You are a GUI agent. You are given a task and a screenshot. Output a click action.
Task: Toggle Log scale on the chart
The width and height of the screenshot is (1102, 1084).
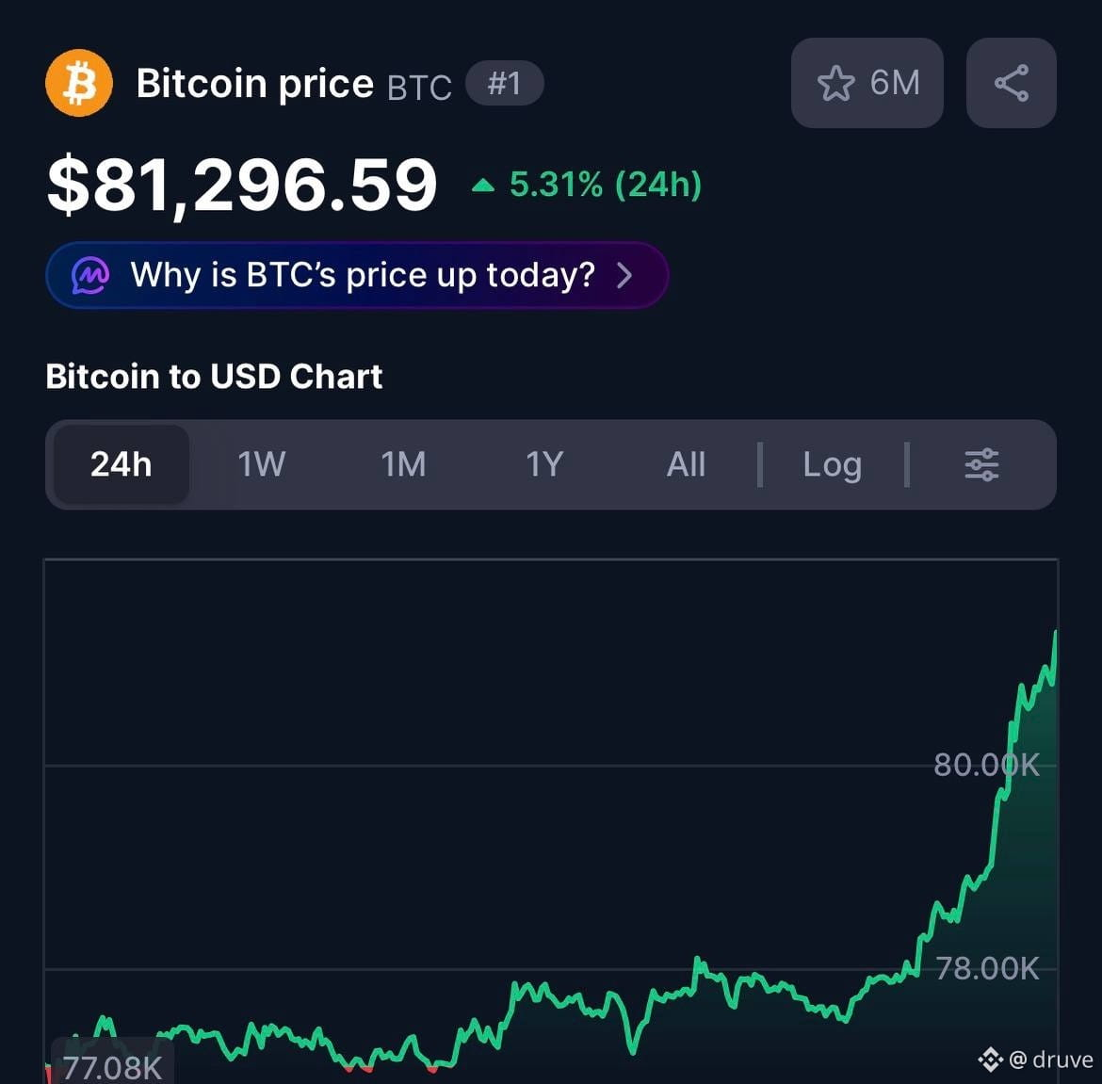pyautogui.click(x=832, y=466)
